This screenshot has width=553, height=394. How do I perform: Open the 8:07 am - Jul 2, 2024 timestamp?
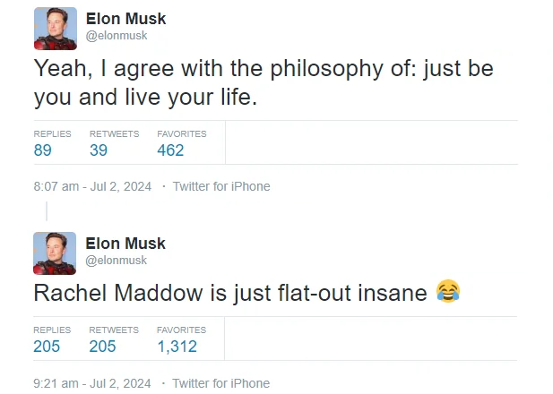click(x=92, y=186)
